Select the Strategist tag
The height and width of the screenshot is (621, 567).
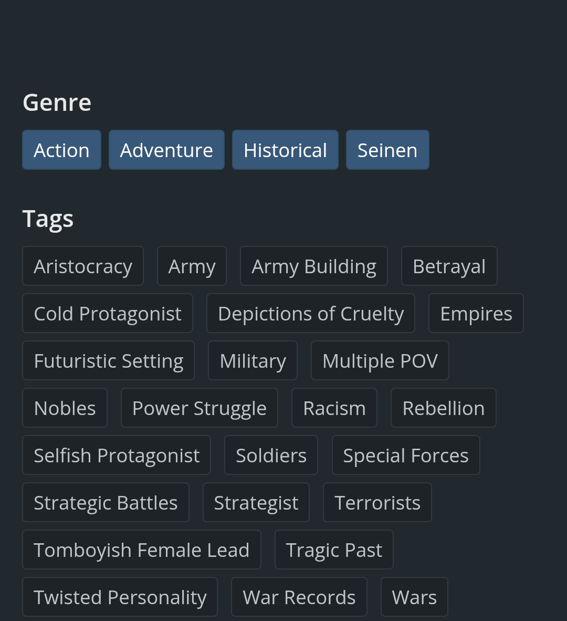tap(256, 503)
